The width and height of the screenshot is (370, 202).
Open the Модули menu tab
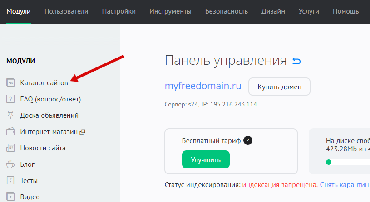point(19,11)
